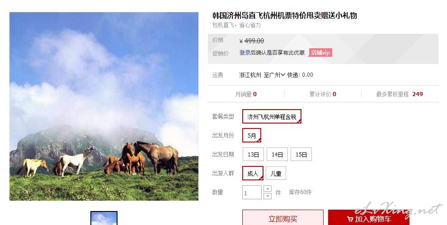The image size is (447, 225).
Task: Click the quantity input field
Action: 252,192
